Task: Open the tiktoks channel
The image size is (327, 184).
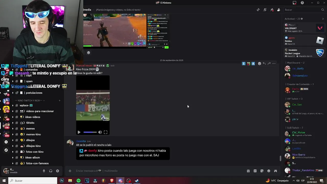Action: (x=37, y=123)
